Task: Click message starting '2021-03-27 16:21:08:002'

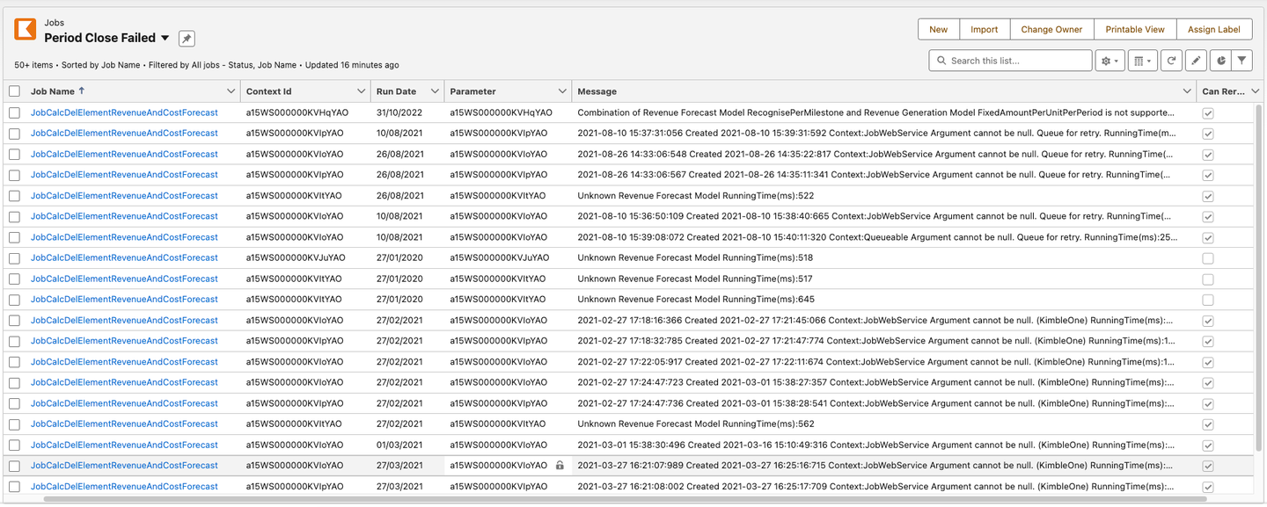Action: click(875, 487)
